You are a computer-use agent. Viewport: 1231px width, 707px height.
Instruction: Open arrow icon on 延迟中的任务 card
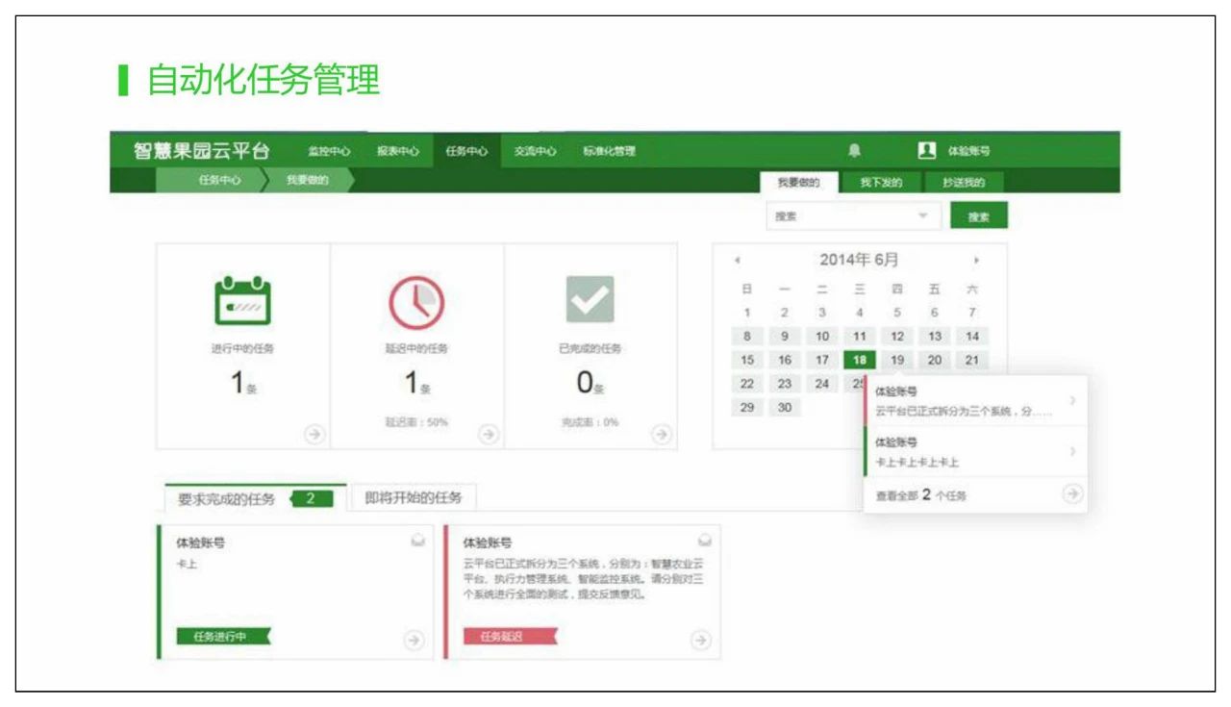488,434
